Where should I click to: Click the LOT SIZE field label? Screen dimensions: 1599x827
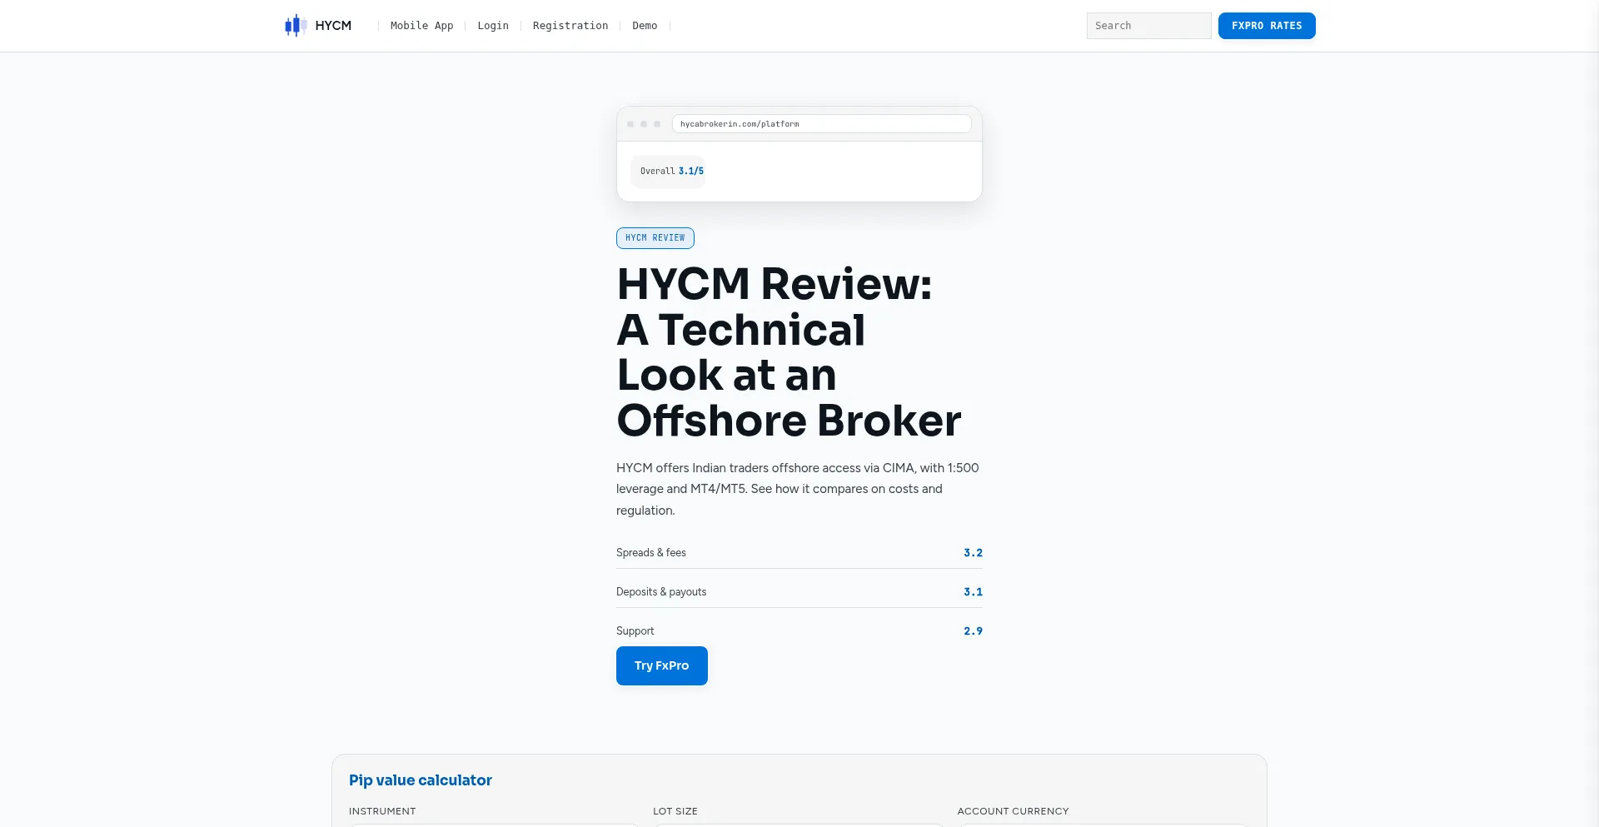click(675, 811)
